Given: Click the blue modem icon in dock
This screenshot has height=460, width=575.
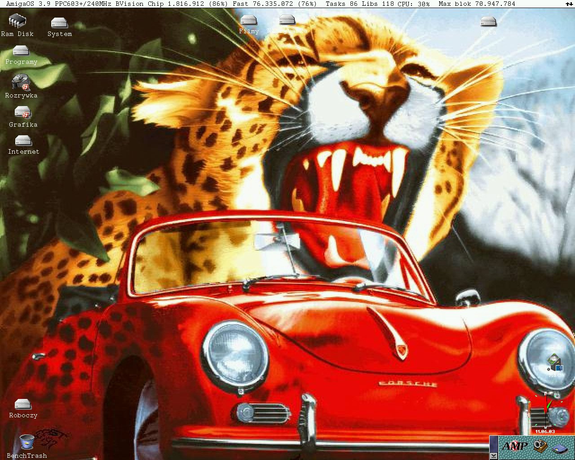Looking at the screenshot, I should (x=561, y=448).
